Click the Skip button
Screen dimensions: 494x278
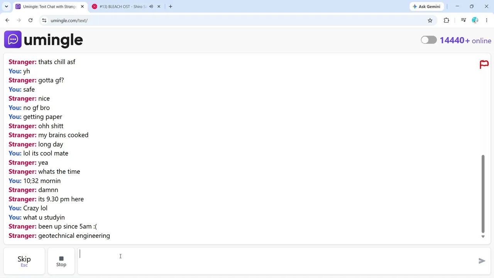pos(24,261)
